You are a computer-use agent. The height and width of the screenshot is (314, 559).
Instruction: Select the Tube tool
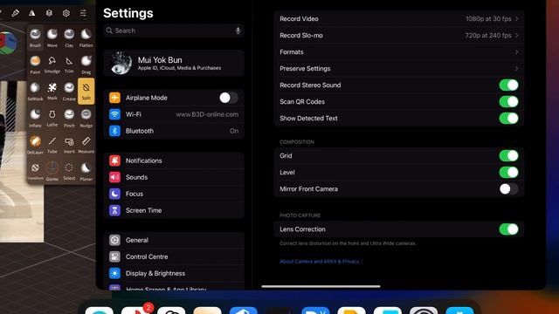point(52,145)
